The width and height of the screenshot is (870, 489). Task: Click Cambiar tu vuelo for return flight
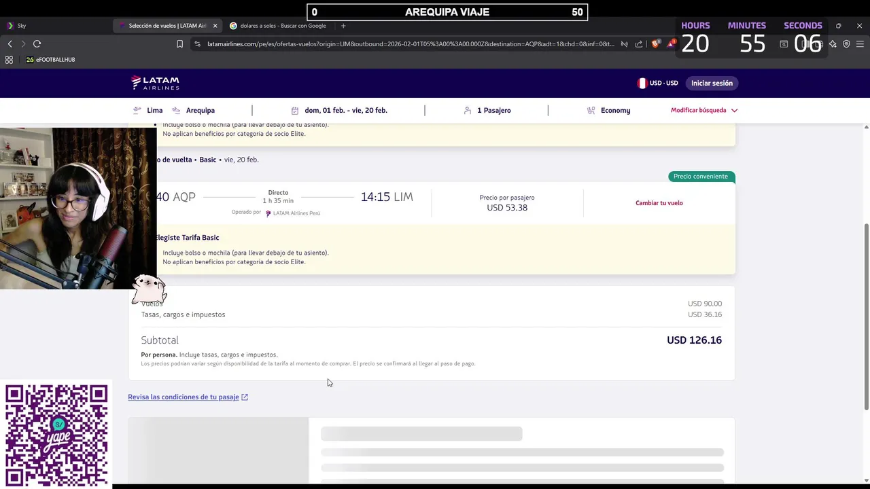(x=659, y=203)
